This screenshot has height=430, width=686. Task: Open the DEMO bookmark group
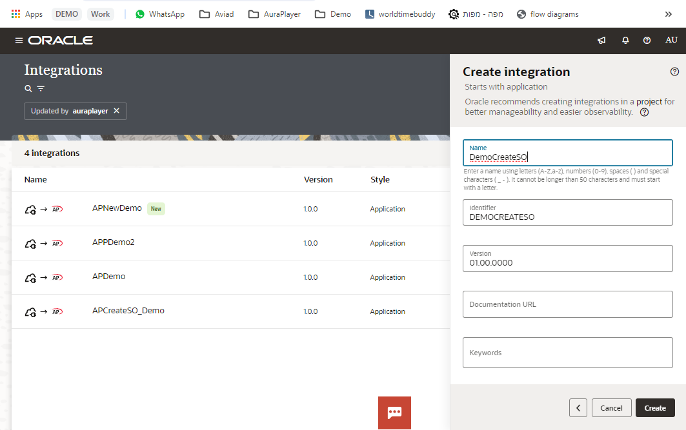click(66, 14)
